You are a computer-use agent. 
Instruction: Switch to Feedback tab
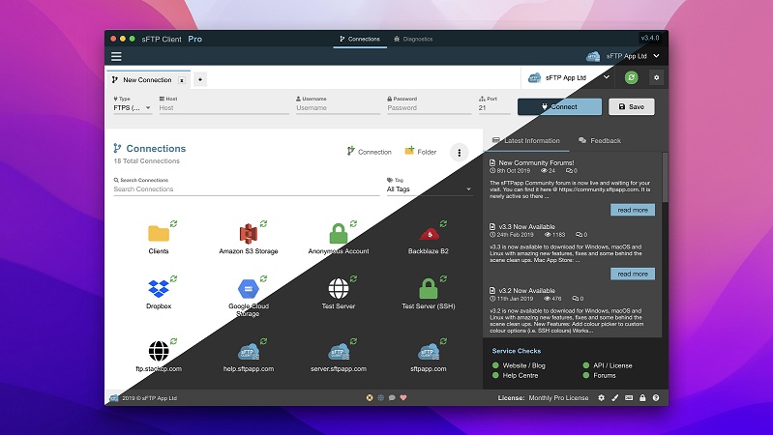click(600, 140)
